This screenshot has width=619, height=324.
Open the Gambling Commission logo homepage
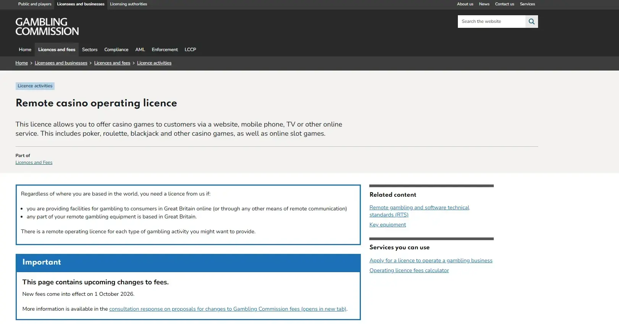47,27
